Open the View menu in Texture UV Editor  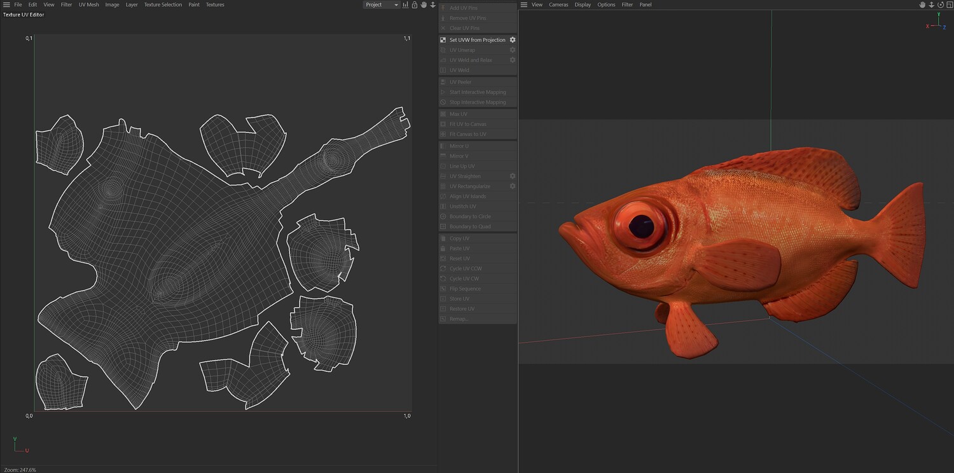click(x=49, y=4)
